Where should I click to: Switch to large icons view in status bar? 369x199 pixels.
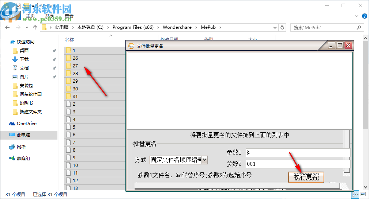[x=363, y=194]
